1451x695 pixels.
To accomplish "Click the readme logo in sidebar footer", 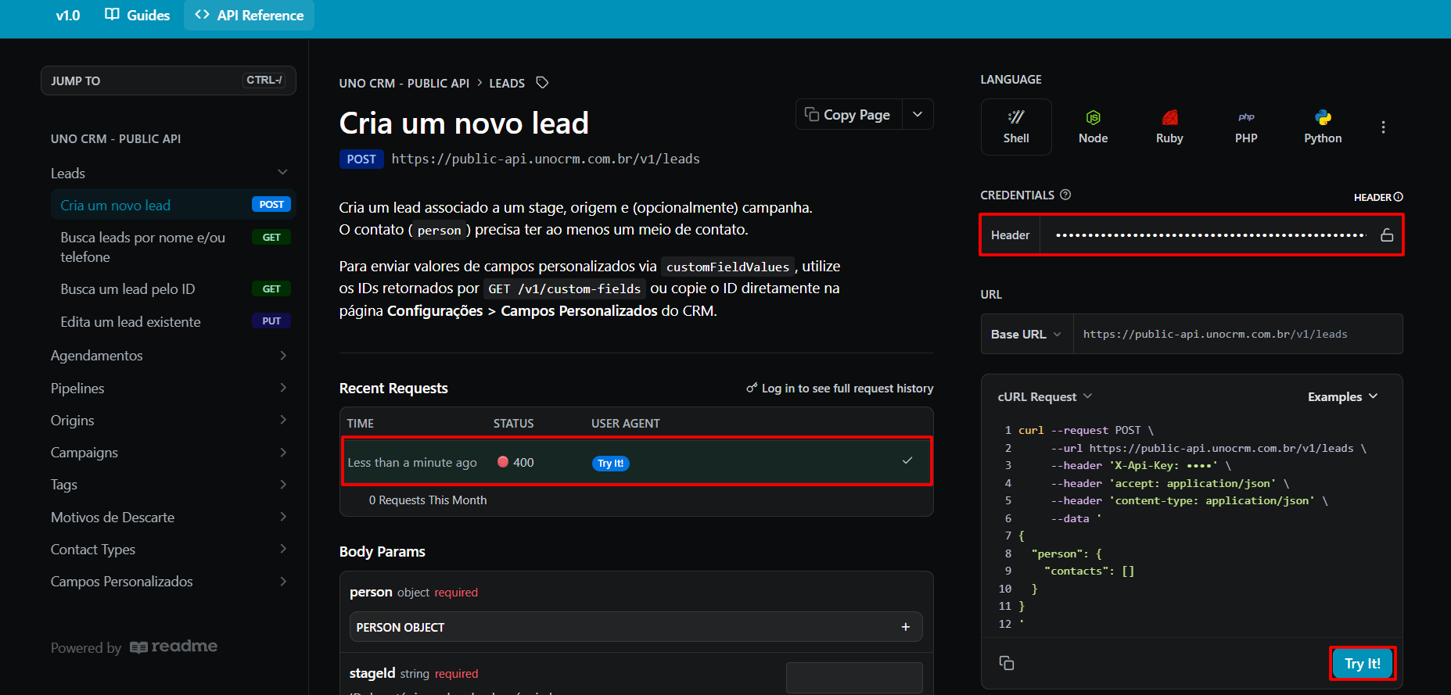I will coord(174,647).
